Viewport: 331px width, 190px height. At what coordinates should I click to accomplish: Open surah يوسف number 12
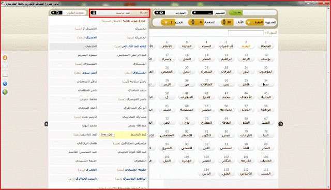(x=266, y=59)
